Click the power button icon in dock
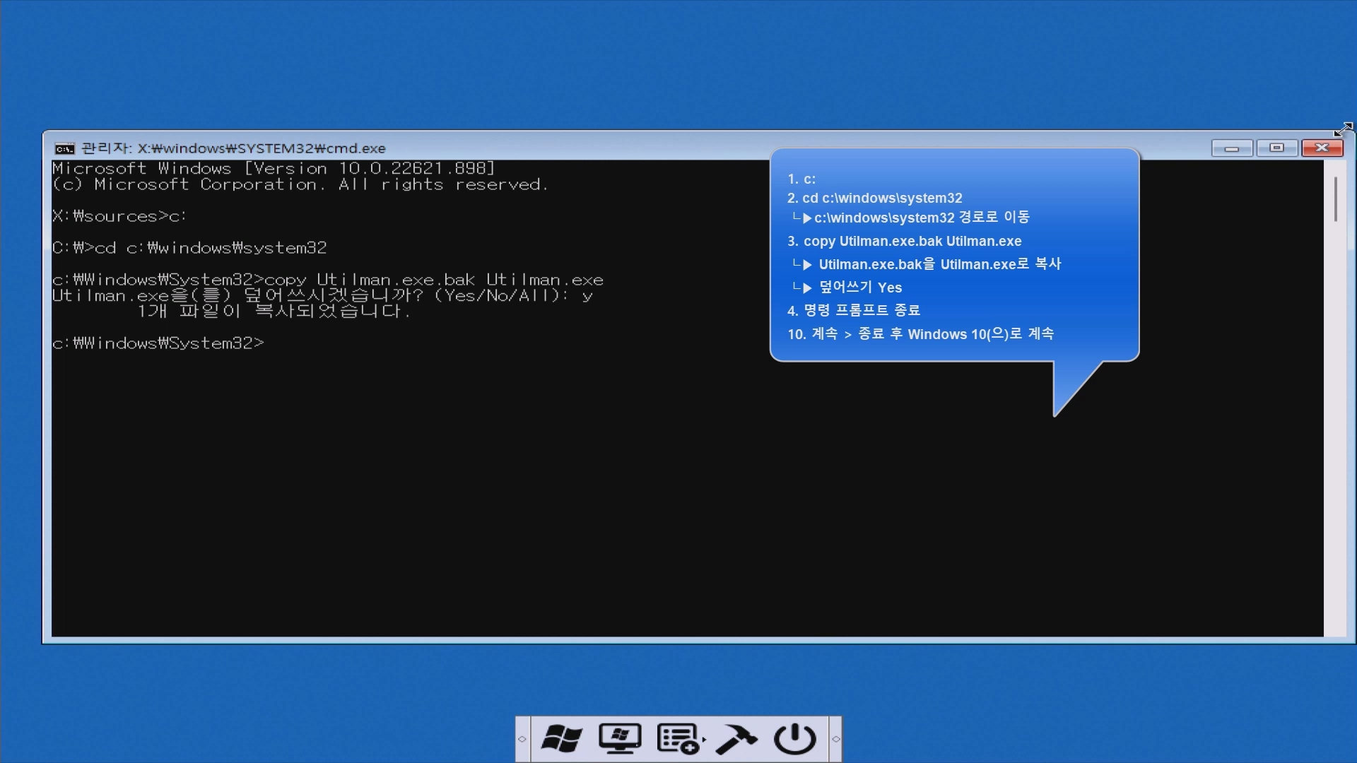The image size is (1357, 763). point(794,739)
